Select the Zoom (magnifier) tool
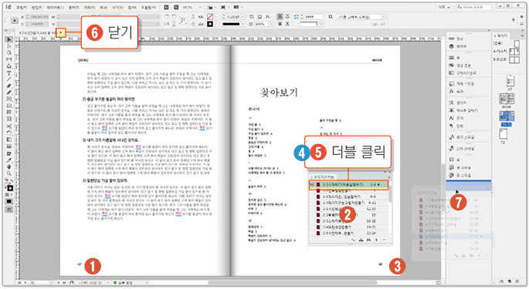Screen dimensions: 529x289 pyautogui.click(x=9, y=174)
